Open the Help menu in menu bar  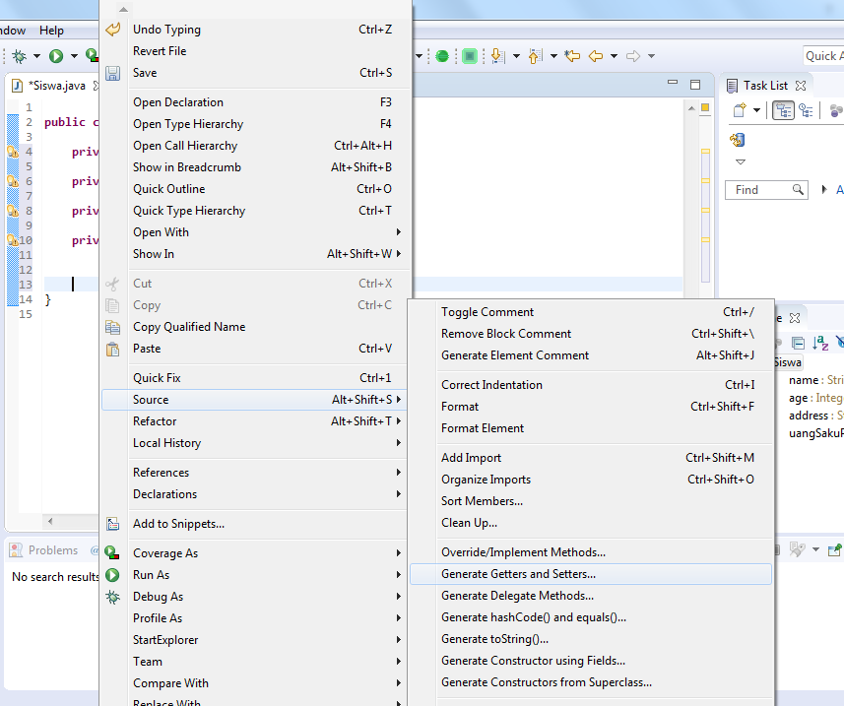tap(51, 31)
